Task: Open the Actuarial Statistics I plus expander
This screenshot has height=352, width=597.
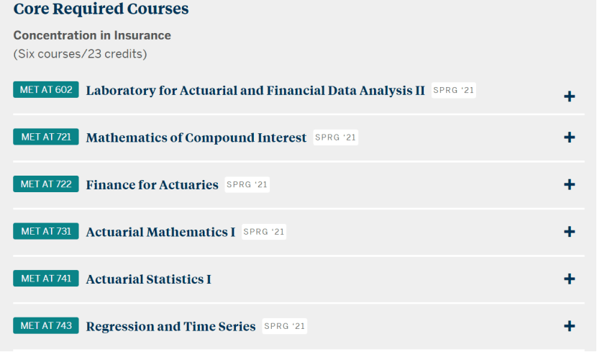Action: [569, 279]
